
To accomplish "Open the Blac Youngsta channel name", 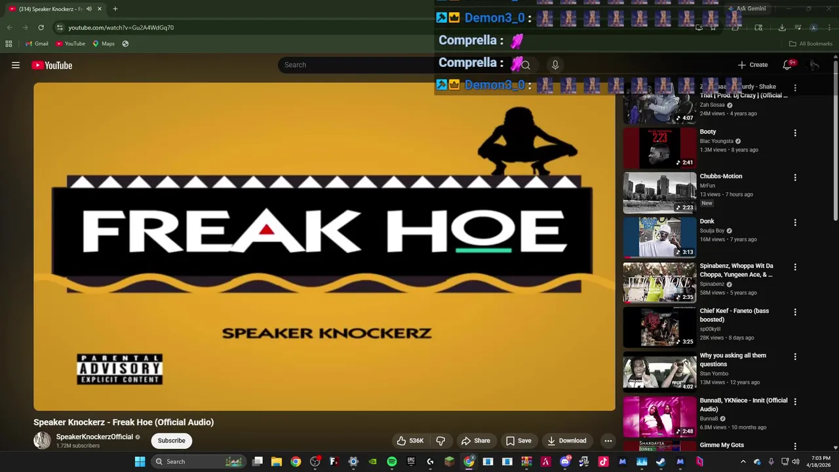I will [x=716, y=141].
